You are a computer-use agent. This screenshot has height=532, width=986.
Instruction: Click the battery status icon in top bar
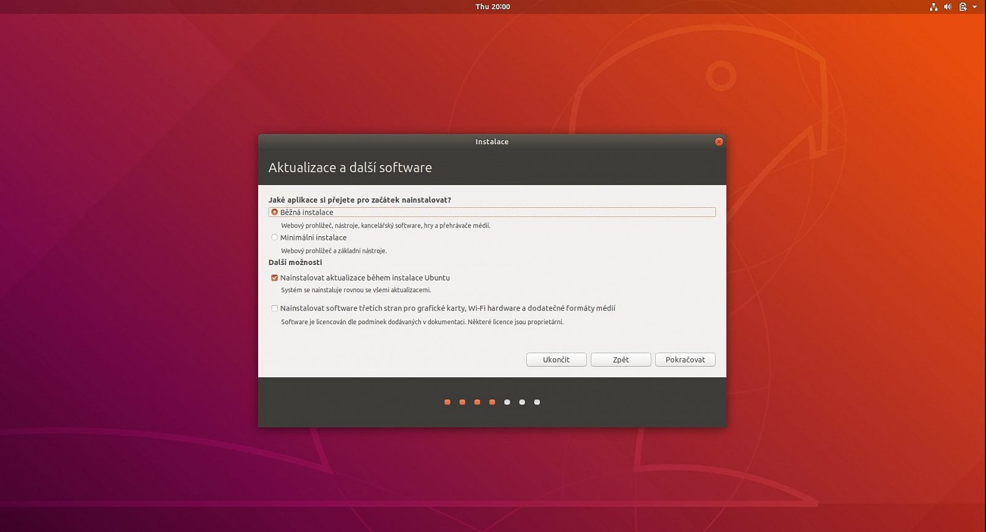click(x=963, y=7)
